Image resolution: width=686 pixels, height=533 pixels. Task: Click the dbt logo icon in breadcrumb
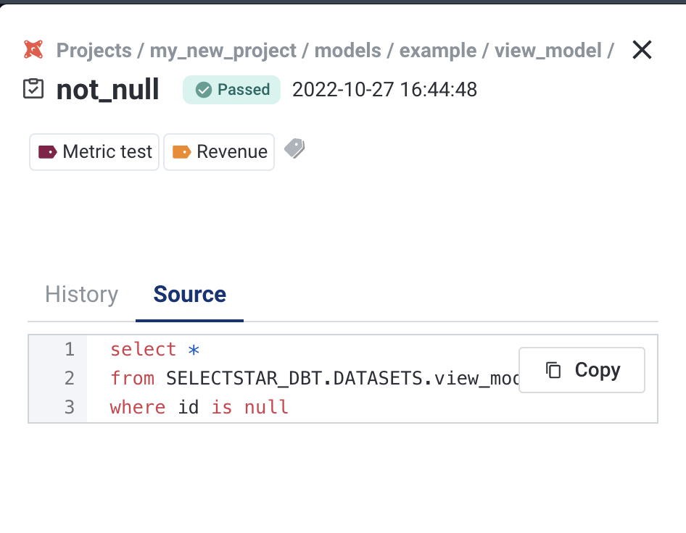[x=33, y=50]
